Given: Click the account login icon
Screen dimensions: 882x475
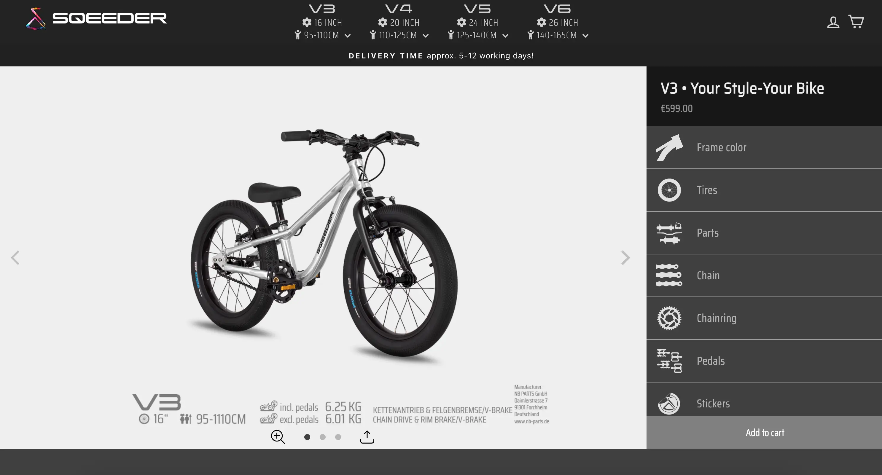Looking at the screenshot, I should click(833, 23).
